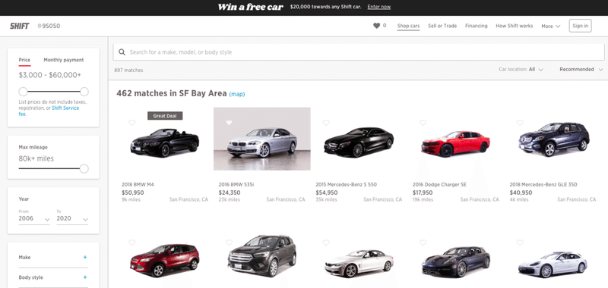608x288 pixels.
Task: Open the white Porsche wagon photo
Action: pyautogui.click(x=553, y=264)
